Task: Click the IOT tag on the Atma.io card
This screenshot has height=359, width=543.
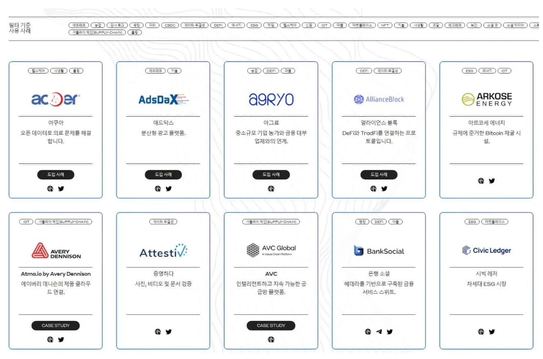Action: [26, 221]
